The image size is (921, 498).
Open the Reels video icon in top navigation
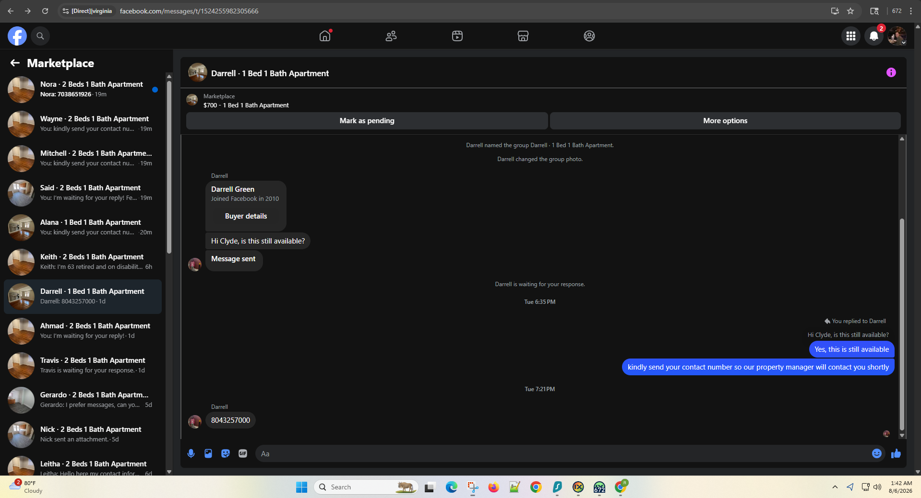tap(457, 36)
